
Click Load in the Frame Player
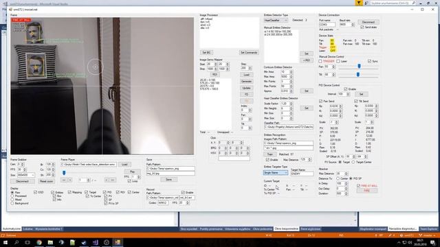click(124, 165)
